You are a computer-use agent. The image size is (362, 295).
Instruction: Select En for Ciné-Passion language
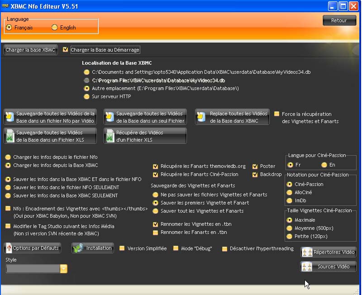click(x=324, y=165)
